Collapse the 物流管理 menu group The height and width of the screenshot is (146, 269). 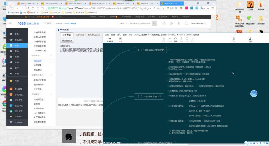51,55
